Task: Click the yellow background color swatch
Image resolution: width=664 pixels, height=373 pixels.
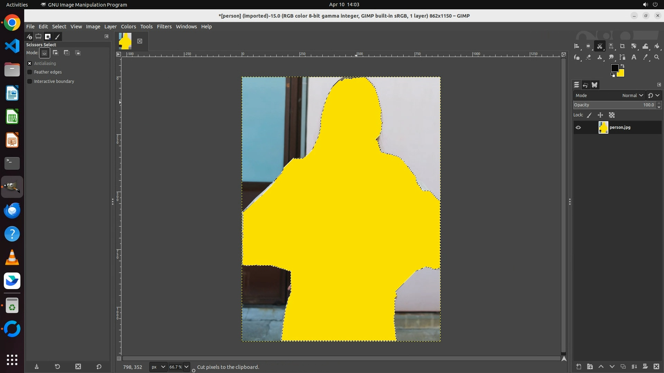Action: (x=621, y=74)
